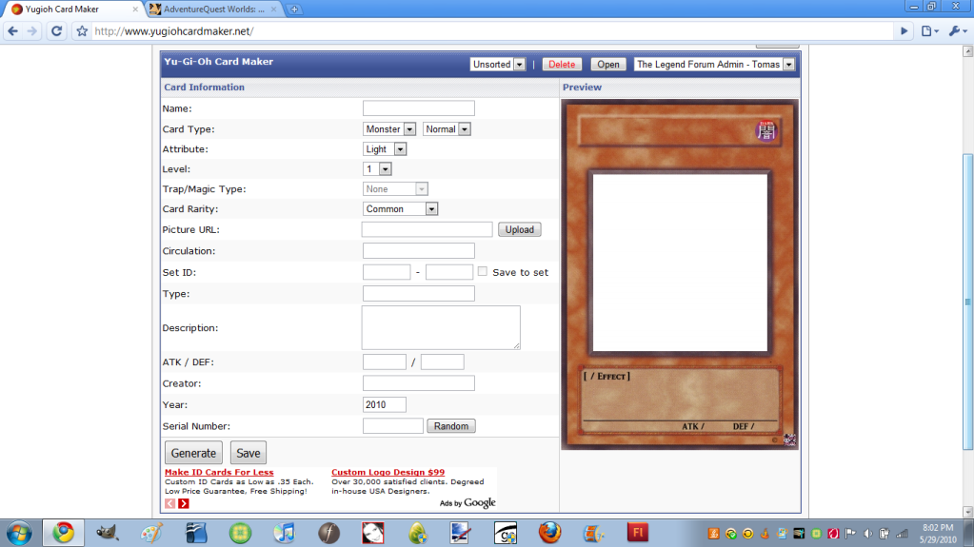Click the Random serial number button
Image resolution: width=974 pixels, height=547 pixels.
click(450, 426)
